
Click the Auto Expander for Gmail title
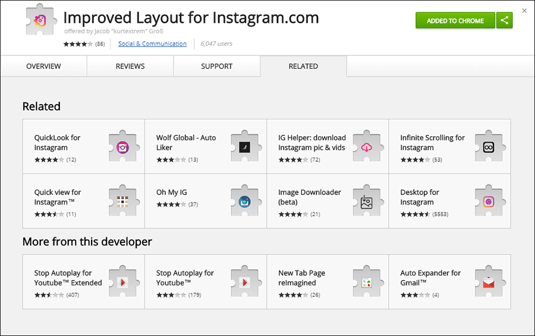[430, 278]
